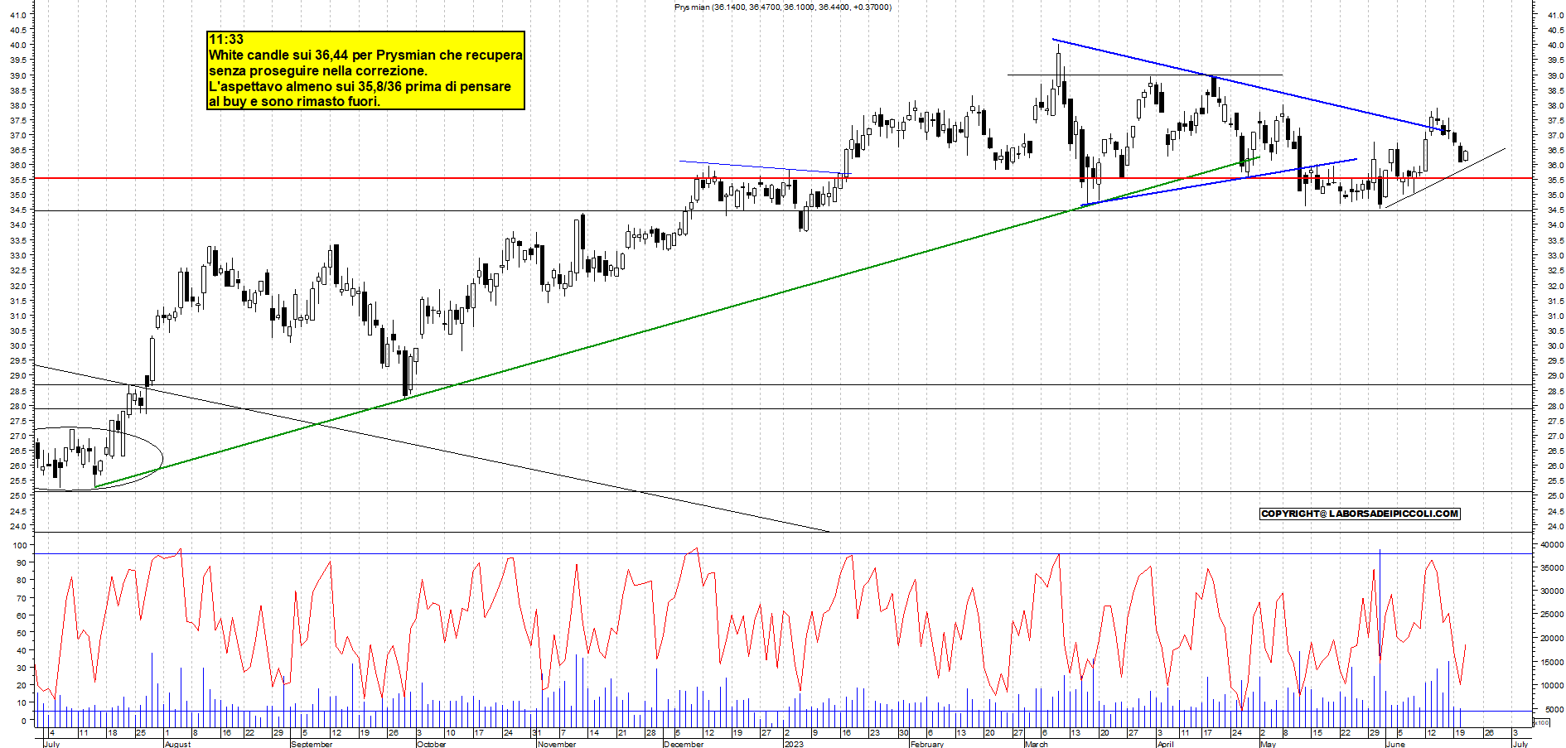Click the line 'White candle sui 36,44 per Prysmian che recupera'
Screen dimensions: 1566x748
[x=365, y=55]
